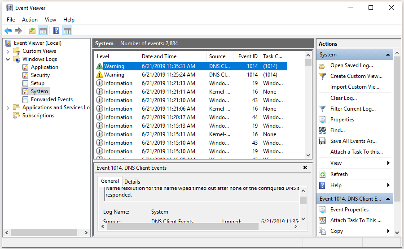This screenshot has width=404, height=249.
Task: Click the Find binoculars icon
Action: coord(322,130)
